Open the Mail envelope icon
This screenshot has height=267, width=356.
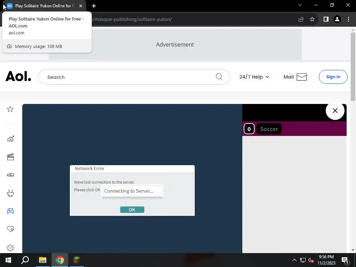302,77
